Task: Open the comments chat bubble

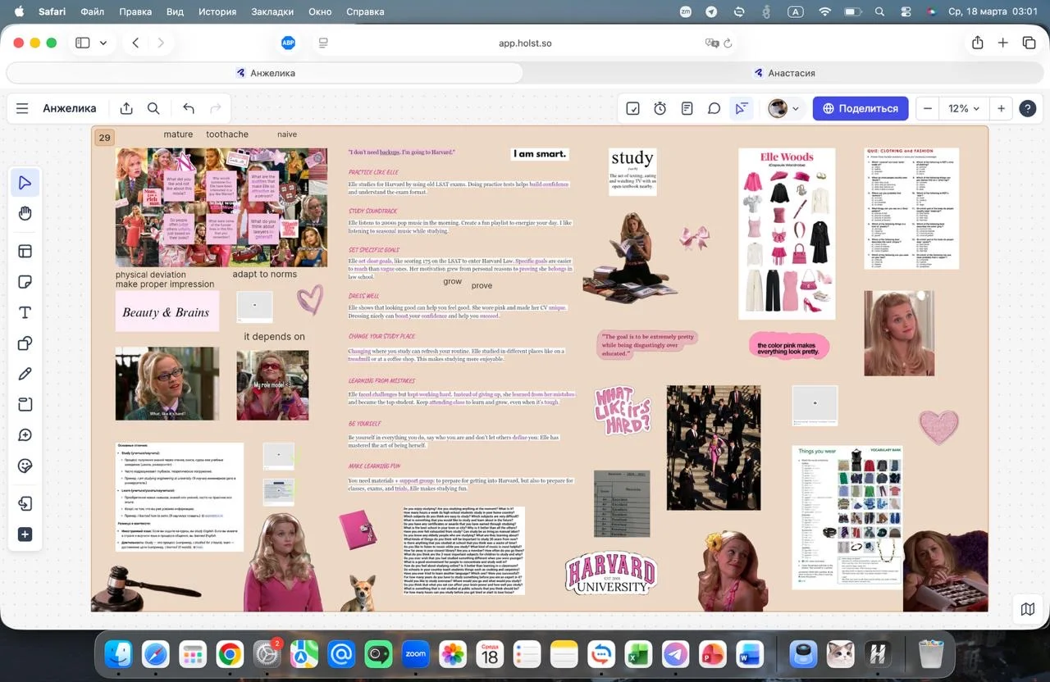Action: click(714, 108)
